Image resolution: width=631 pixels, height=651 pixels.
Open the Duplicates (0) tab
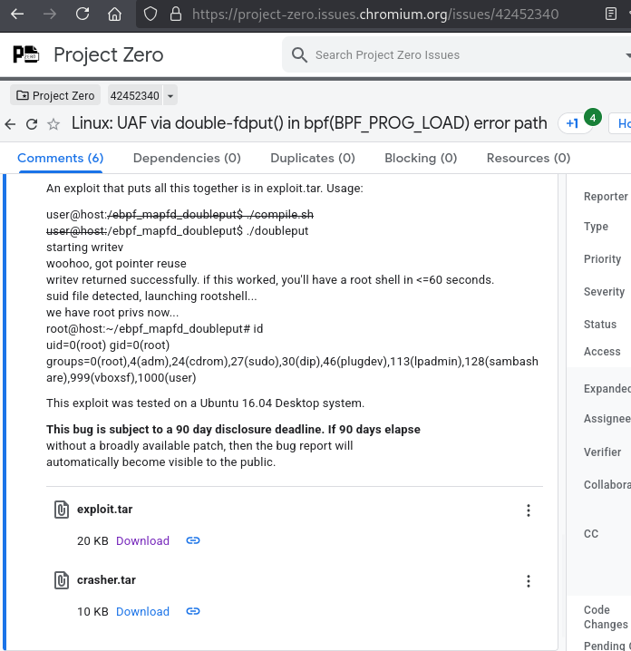[313, 158]
